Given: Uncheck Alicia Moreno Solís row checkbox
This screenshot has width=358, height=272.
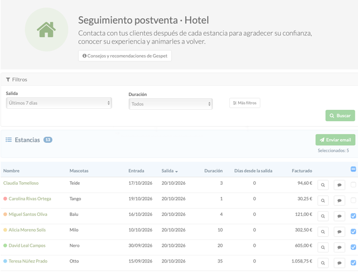Looking at the screenshot, I should (353, 232).
